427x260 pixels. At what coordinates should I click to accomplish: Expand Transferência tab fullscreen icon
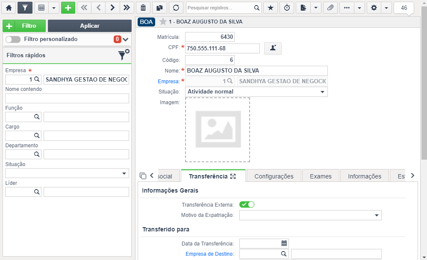pos(233,176)
